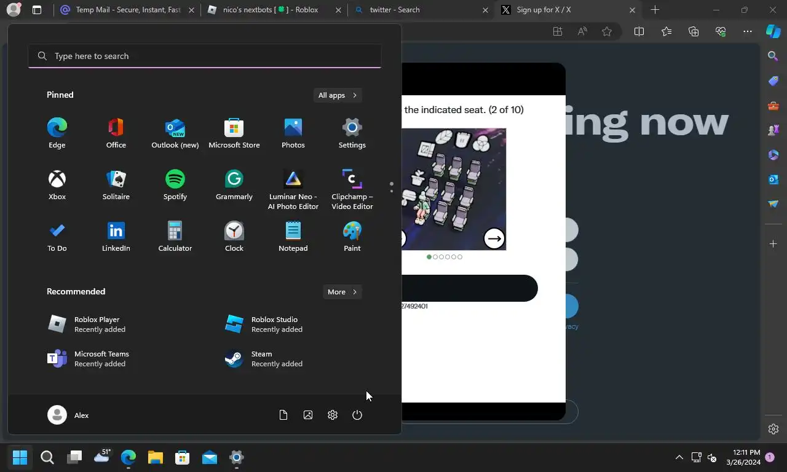This screenshot has width=787, height=472.
Task: Click the Edge sidebar search icon
Action: [773, 56]
